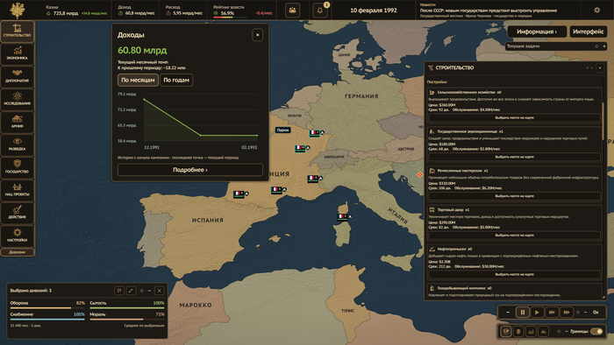Open the Дипломатия sidebar section
The image size is (614, 345).
coord(18,76)
